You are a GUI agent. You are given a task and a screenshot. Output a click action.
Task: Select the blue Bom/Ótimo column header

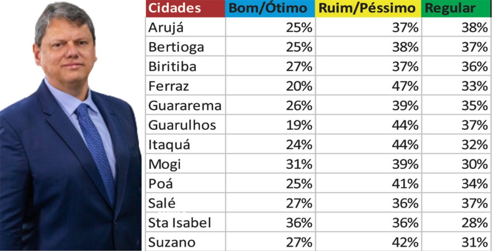(x=270, y=9)
